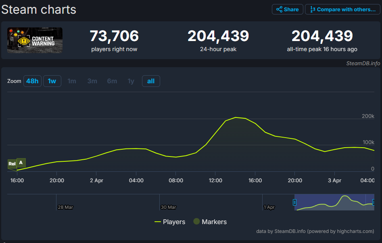Image resolution: width=382 pixels, height=243 pixels.
Task: Click the Steam charts heading
Action: (x=39, y=10)
